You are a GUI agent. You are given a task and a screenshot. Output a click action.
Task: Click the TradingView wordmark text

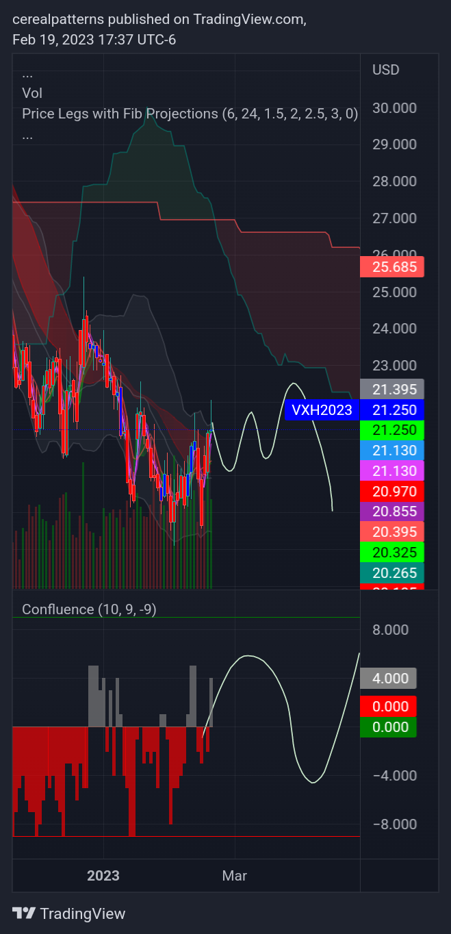click(83, 913)
